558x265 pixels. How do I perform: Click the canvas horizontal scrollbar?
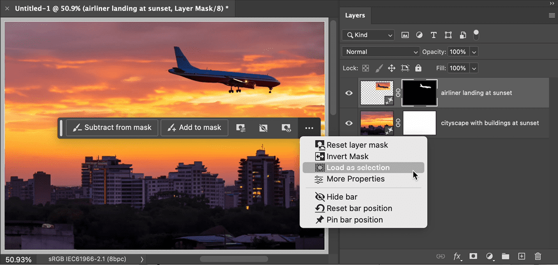tap(234, 259)
